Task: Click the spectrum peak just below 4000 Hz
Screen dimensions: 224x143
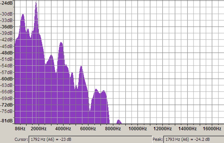Action: (x=61, y=43)
